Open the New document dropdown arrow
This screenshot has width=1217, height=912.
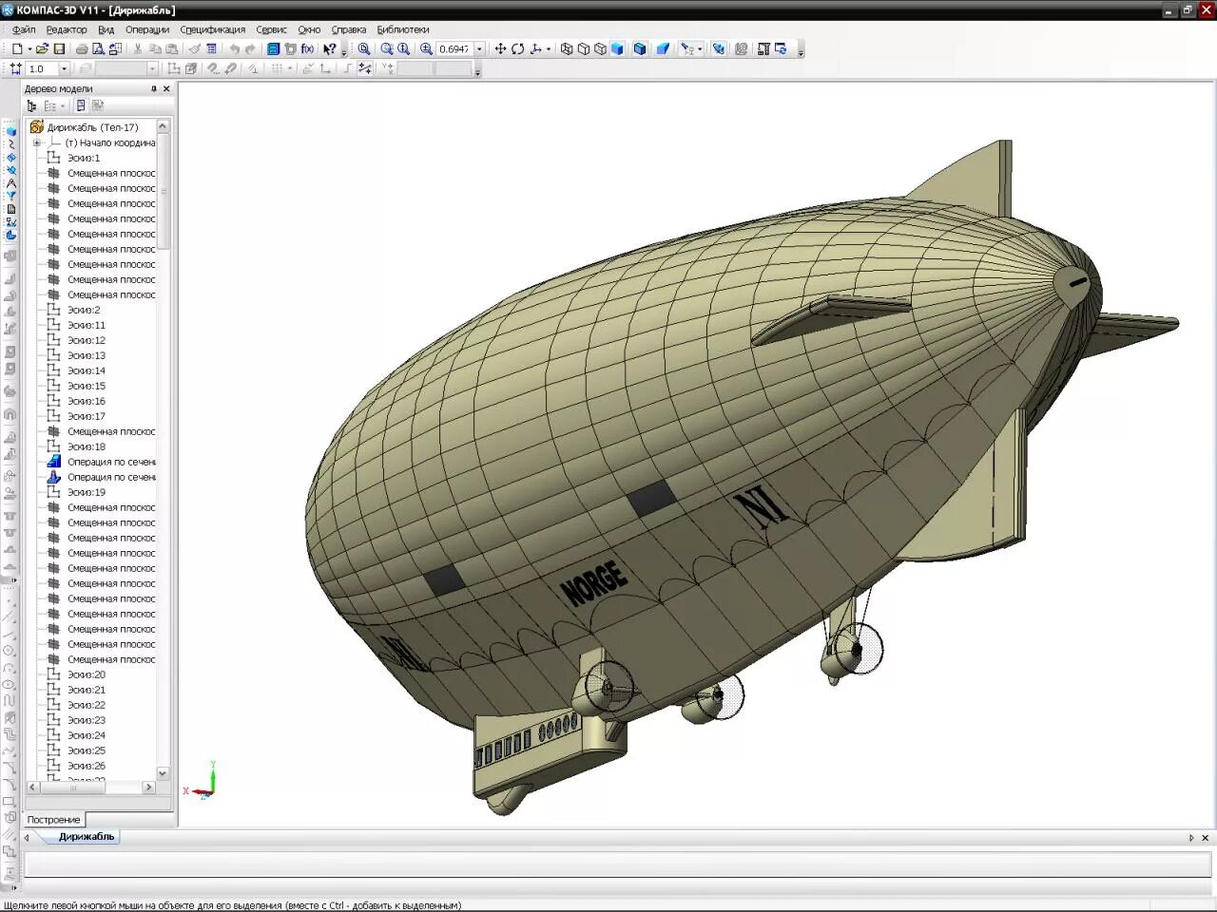(x=29, y=48)
